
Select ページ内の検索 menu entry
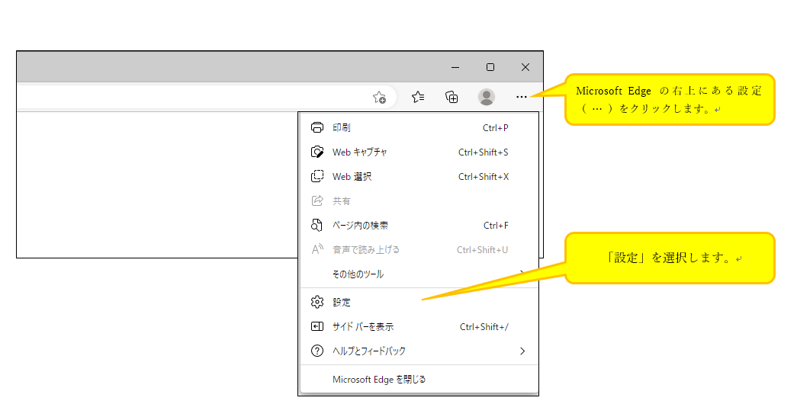coord(419,225)
